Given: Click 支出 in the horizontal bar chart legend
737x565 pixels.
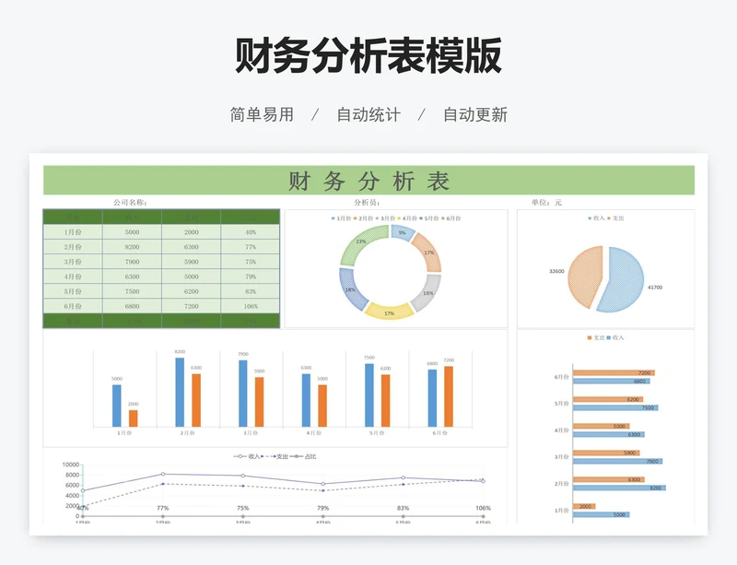Looking at the screenshot, I should 596,337.
